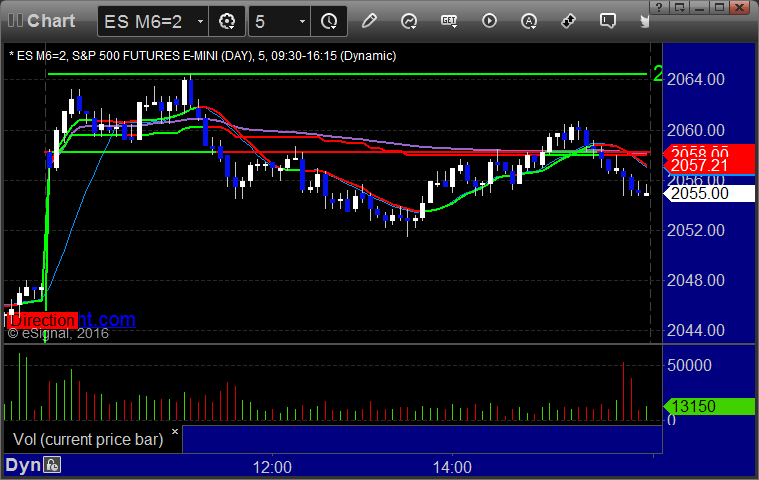The width and height of the screenshot is (759, 480).
Task: Open the comment bubble icon
Action: pyautogui.click(x=608, y=21)
